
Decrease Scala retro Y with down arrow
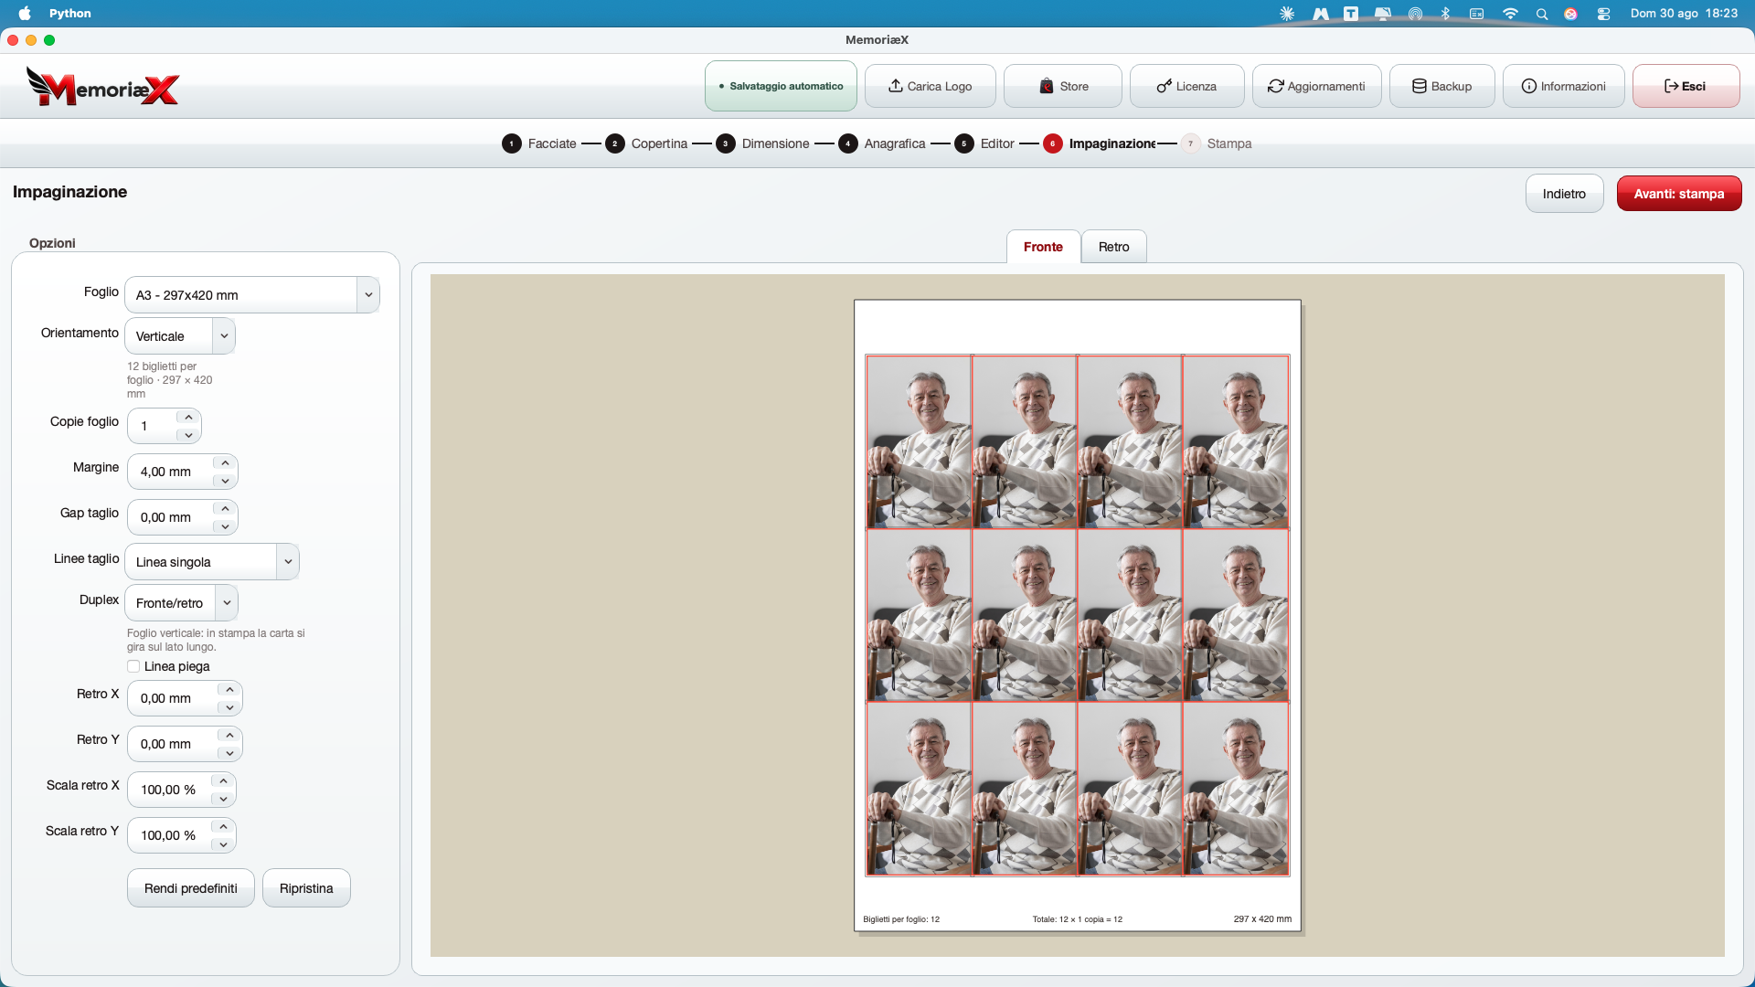pos(223,844)
